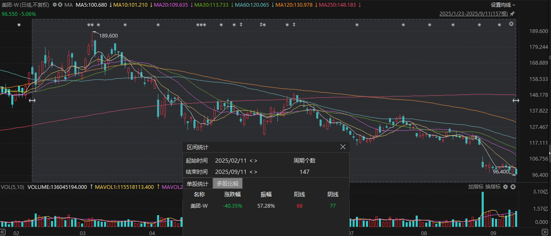551x236 pixels.
Task: Step 结束时间 later with the > arrow
Action: (256, 172)
